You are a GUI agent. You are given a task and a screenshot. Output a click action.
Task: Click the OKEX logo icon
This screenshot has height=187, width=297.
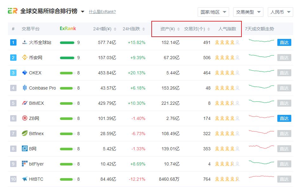tap(25, 73)
